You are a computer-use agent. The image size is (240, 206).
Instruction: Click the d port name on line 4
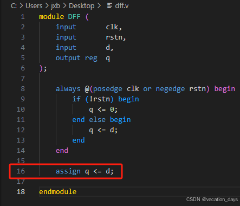108,48
